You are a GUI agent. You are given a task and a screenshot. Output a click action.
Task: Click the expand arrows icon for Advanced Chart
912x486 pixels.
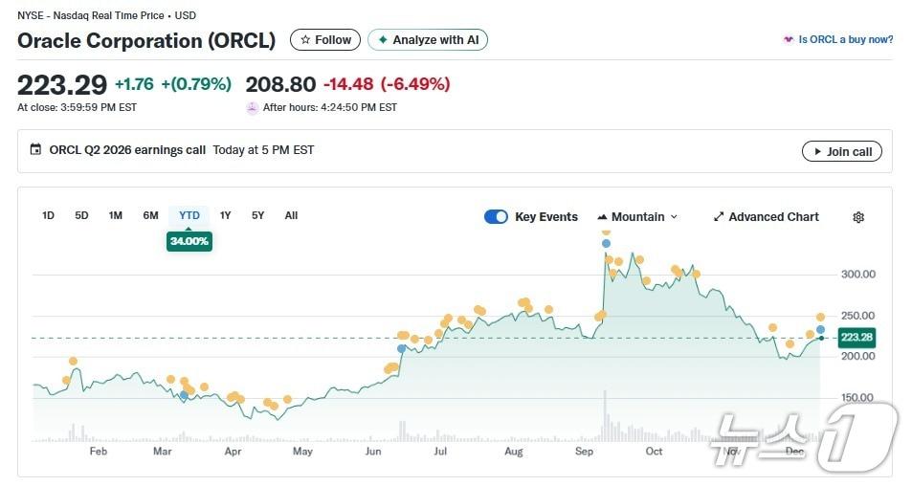point(719,217)
